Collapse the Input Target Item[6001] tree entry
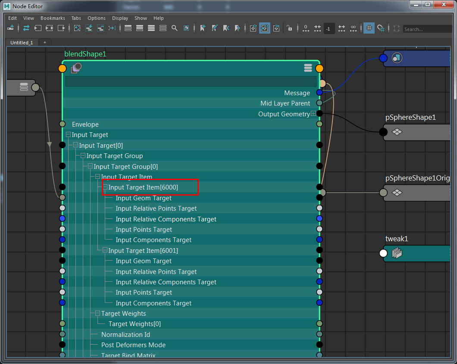 click(106, 250)
